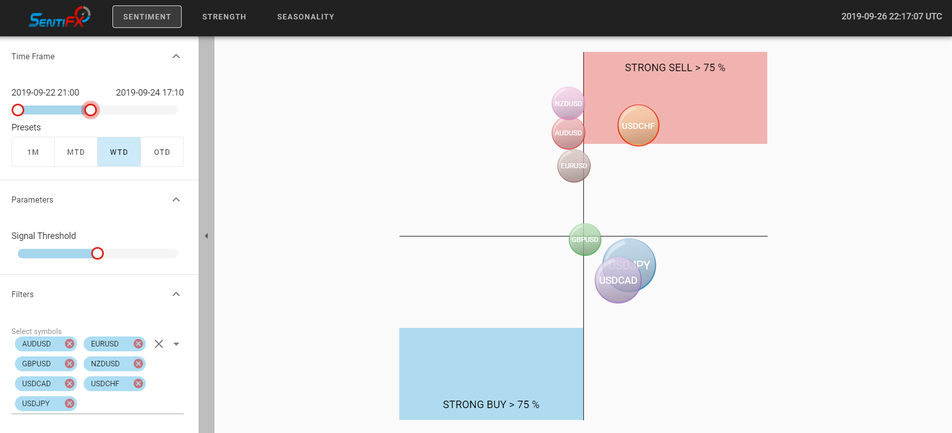Select the MTD preset

click(x=76, y=152)
